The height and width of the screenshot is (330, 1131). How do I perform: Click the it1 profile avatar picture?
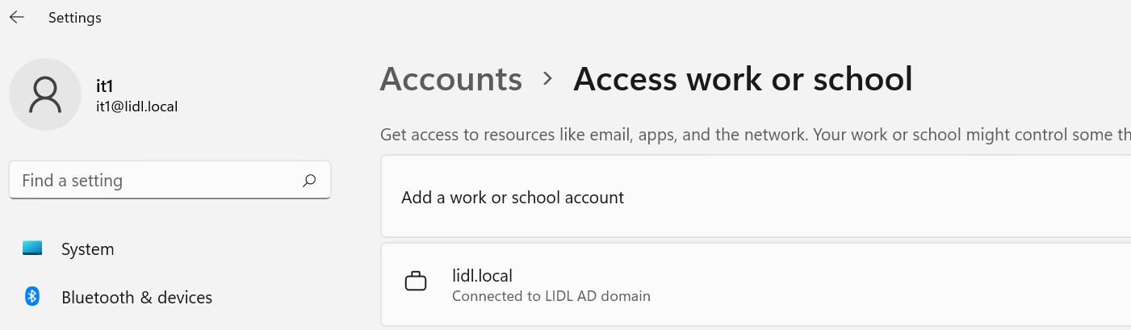tap(45, 94)
